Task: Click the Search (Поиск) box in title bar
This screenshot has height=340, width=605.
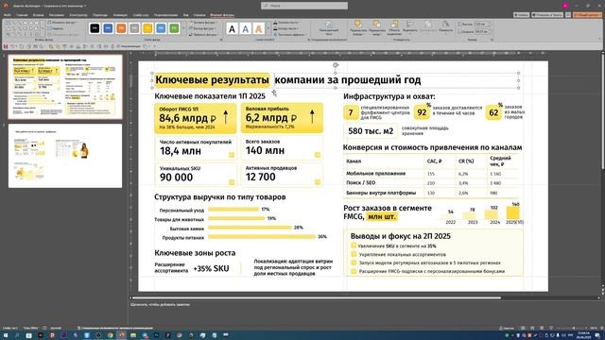Action: [x=304, y=6]
